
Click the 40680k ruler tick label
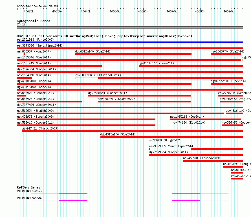click(x=200, y=11)
